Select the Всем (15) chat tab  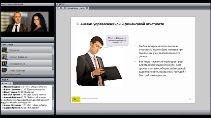7,83
